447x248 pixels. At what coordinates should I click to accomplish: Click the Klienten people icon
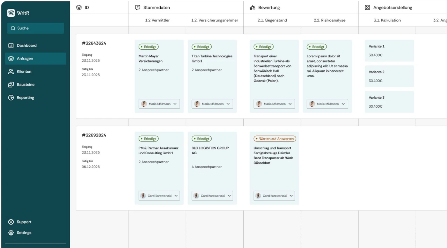(x=11, y=71)
